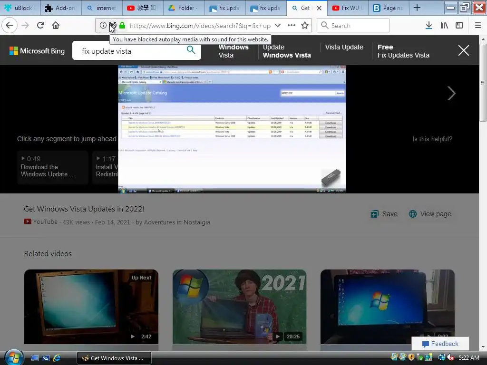Screen dimensions: 487x365
Task: Bookmark this page with the star
Action: pos(305,26)
